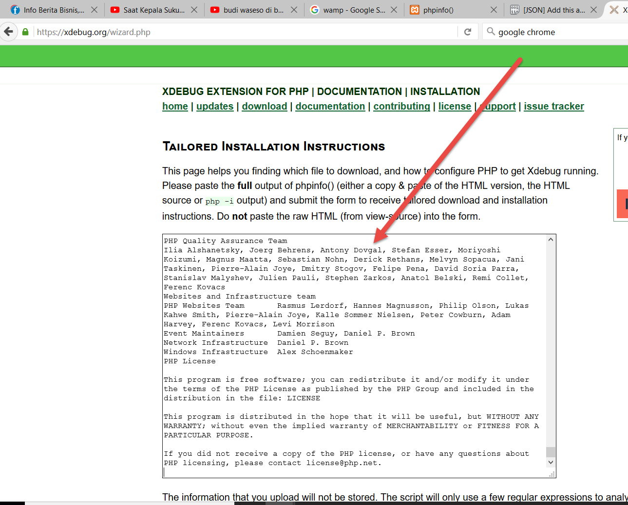Click 'Websites and Infrastructure team' line
Screen dimensions: 628x505
(x=240, y=296)
